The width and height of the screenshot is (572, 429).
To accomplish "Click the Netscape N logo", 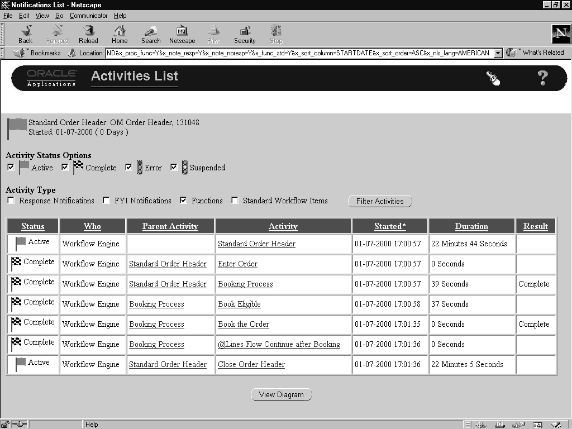I will coord(561,34).
